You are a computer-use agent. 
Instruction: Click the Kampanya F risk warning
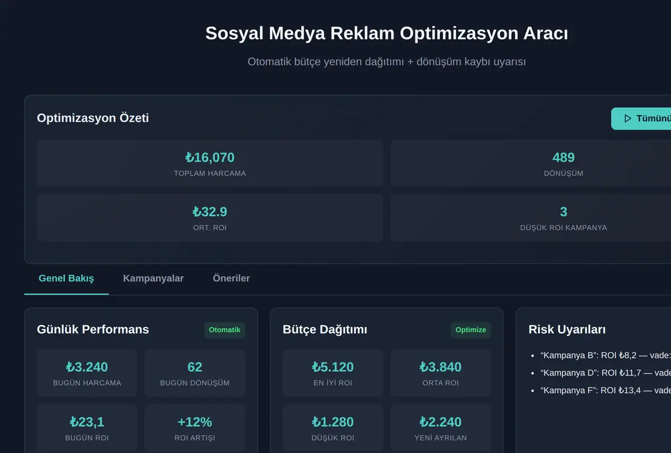click(x=606, y=390)
